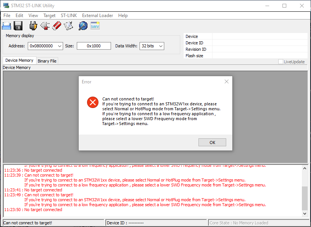The height and width of the screenshot is (227, 311).
Task: Click the Save file floppy icon
Action: [x=18, y=26]
